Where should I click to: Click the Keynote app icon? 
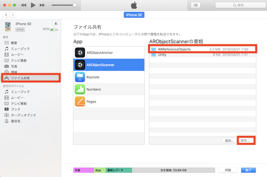[80, 77]
